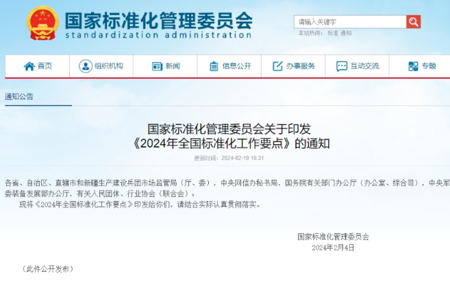Screen dimensions: 450x288
Task: Click the 标准 hot search keyword
Action: tap(333, 34)
